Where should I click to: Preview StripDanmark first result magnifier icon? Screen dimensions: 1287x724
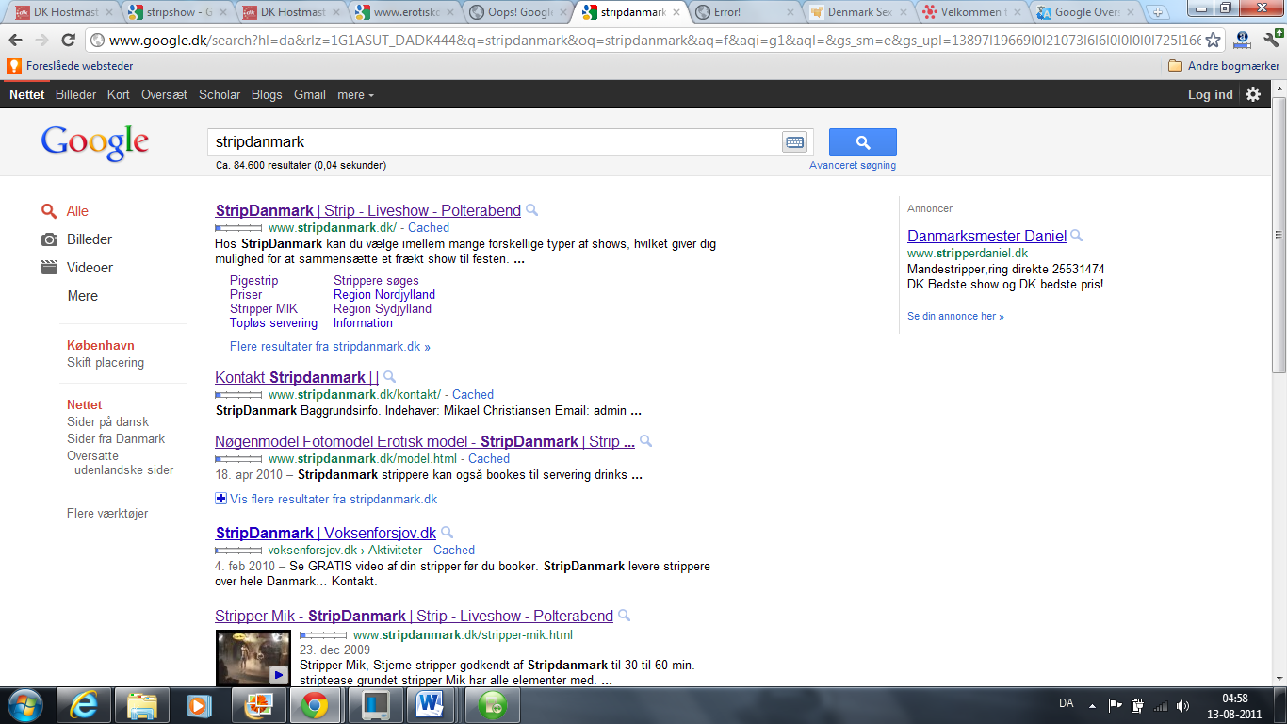531,210
